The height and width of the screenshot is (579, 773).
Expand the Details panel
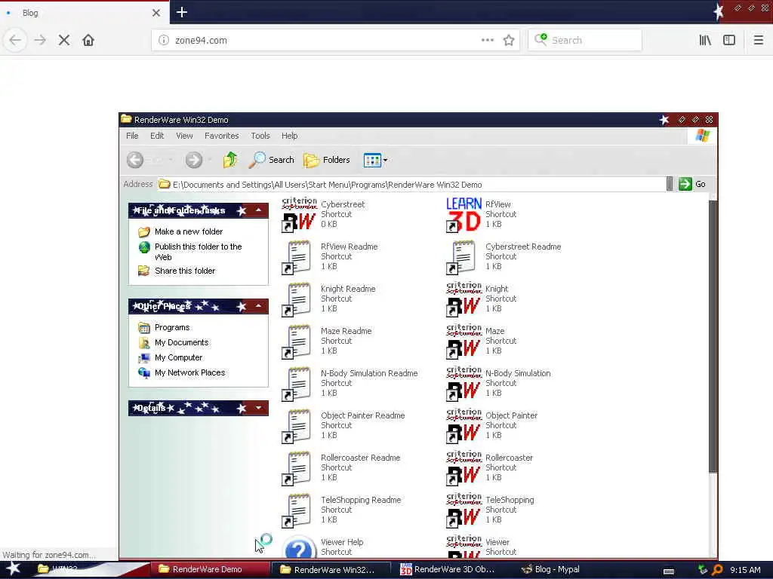pyautogui.click(x=258, y=408)
